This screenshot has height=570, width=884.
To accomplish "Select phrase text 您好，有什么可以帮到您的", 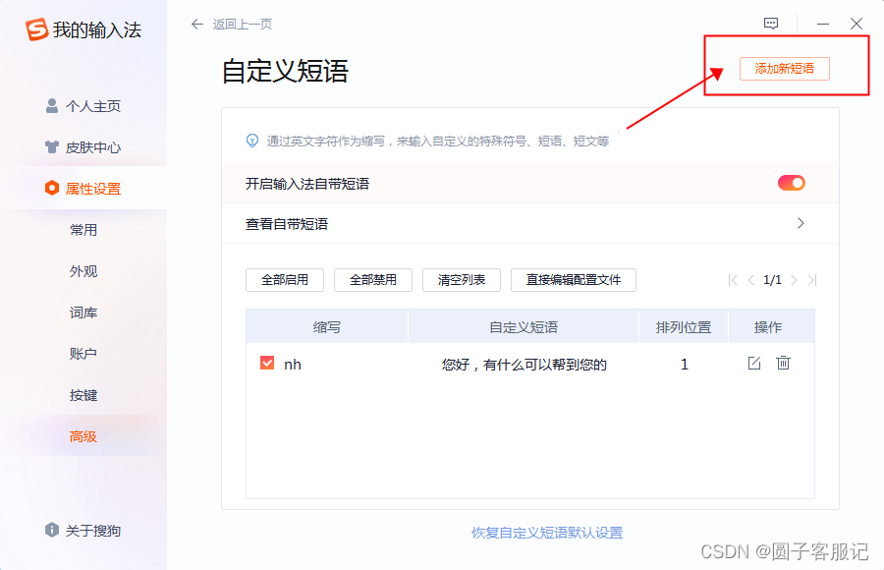I will [x=525, y=365].
